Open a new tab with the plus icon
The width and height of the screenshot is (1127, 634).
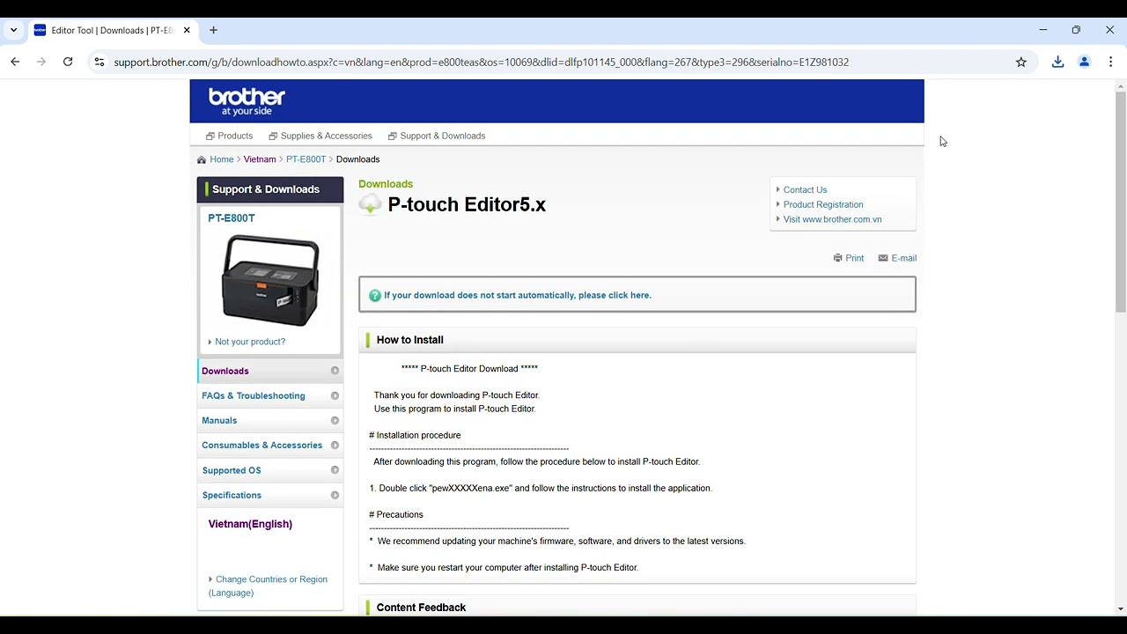[213, 30]
